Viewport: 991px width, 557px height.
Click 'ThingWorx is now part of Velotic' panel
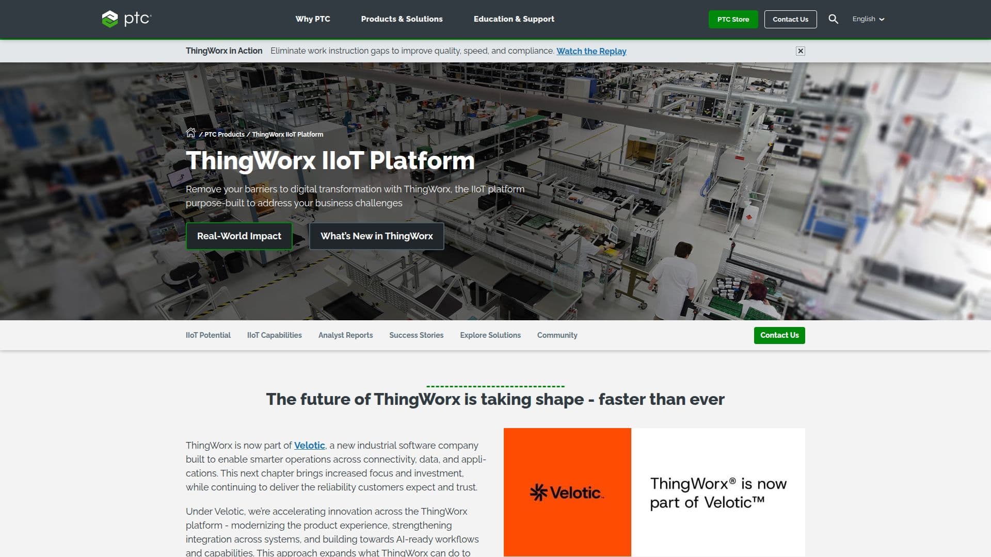pos(718,492)
